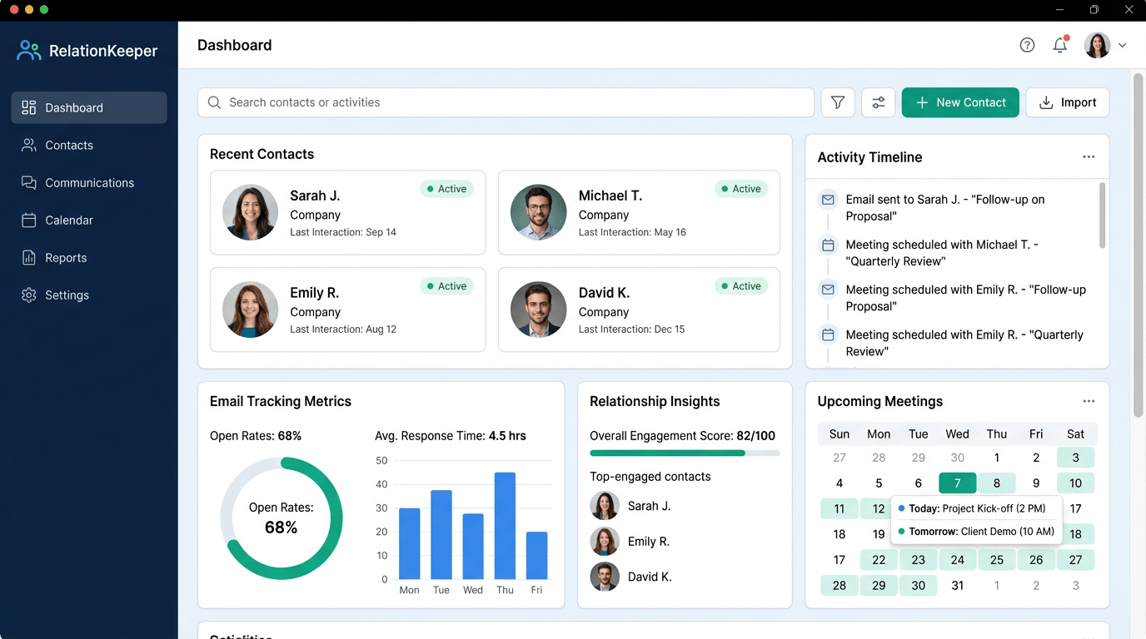Toggle Active status on David K.'s card
The height and width of the screenshot is (639, 1146).
(740, 285)
